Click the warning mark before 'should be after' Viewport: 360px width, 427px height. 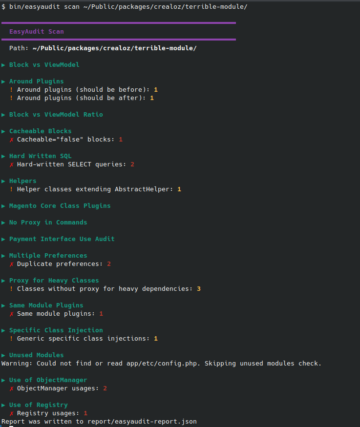(x=11, y=98)
